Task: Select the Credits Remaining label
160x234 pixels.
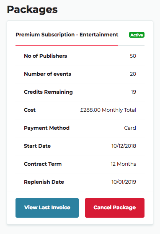Action: 48,92
